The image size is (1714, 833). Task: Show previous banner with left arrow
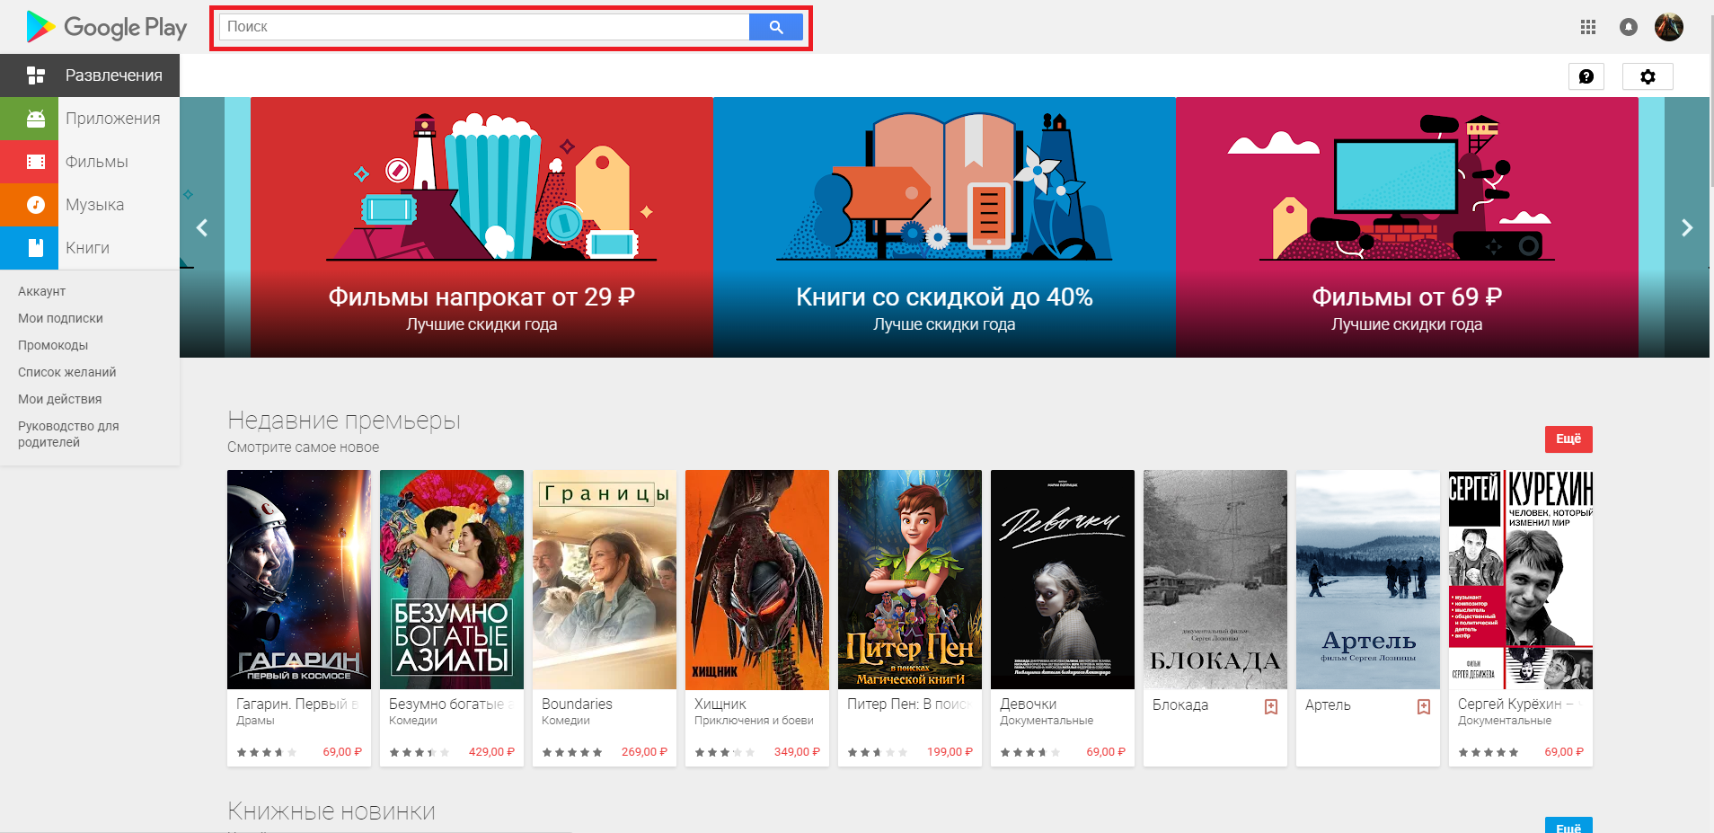tap(202, 227)
